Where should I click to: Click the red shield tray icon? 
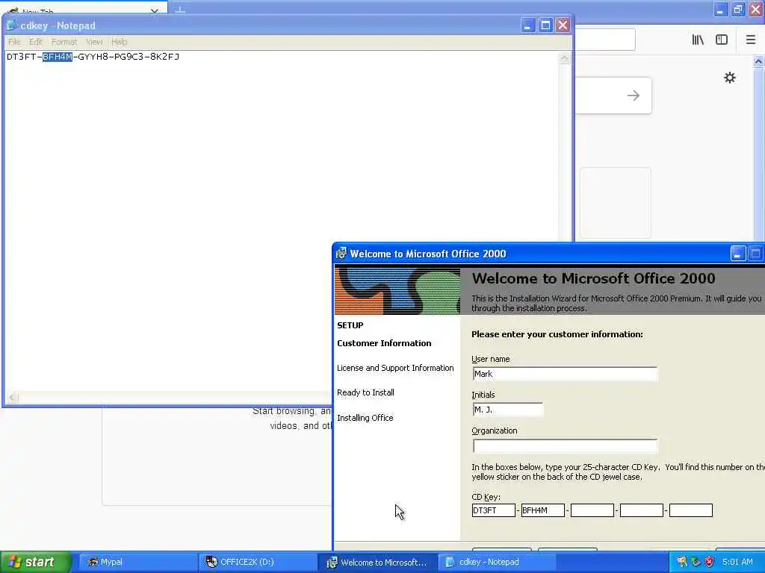710,563
